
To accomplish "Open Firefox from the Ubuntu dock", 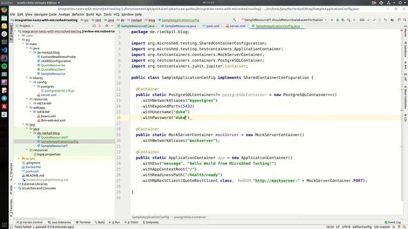I will pos(4,10).
